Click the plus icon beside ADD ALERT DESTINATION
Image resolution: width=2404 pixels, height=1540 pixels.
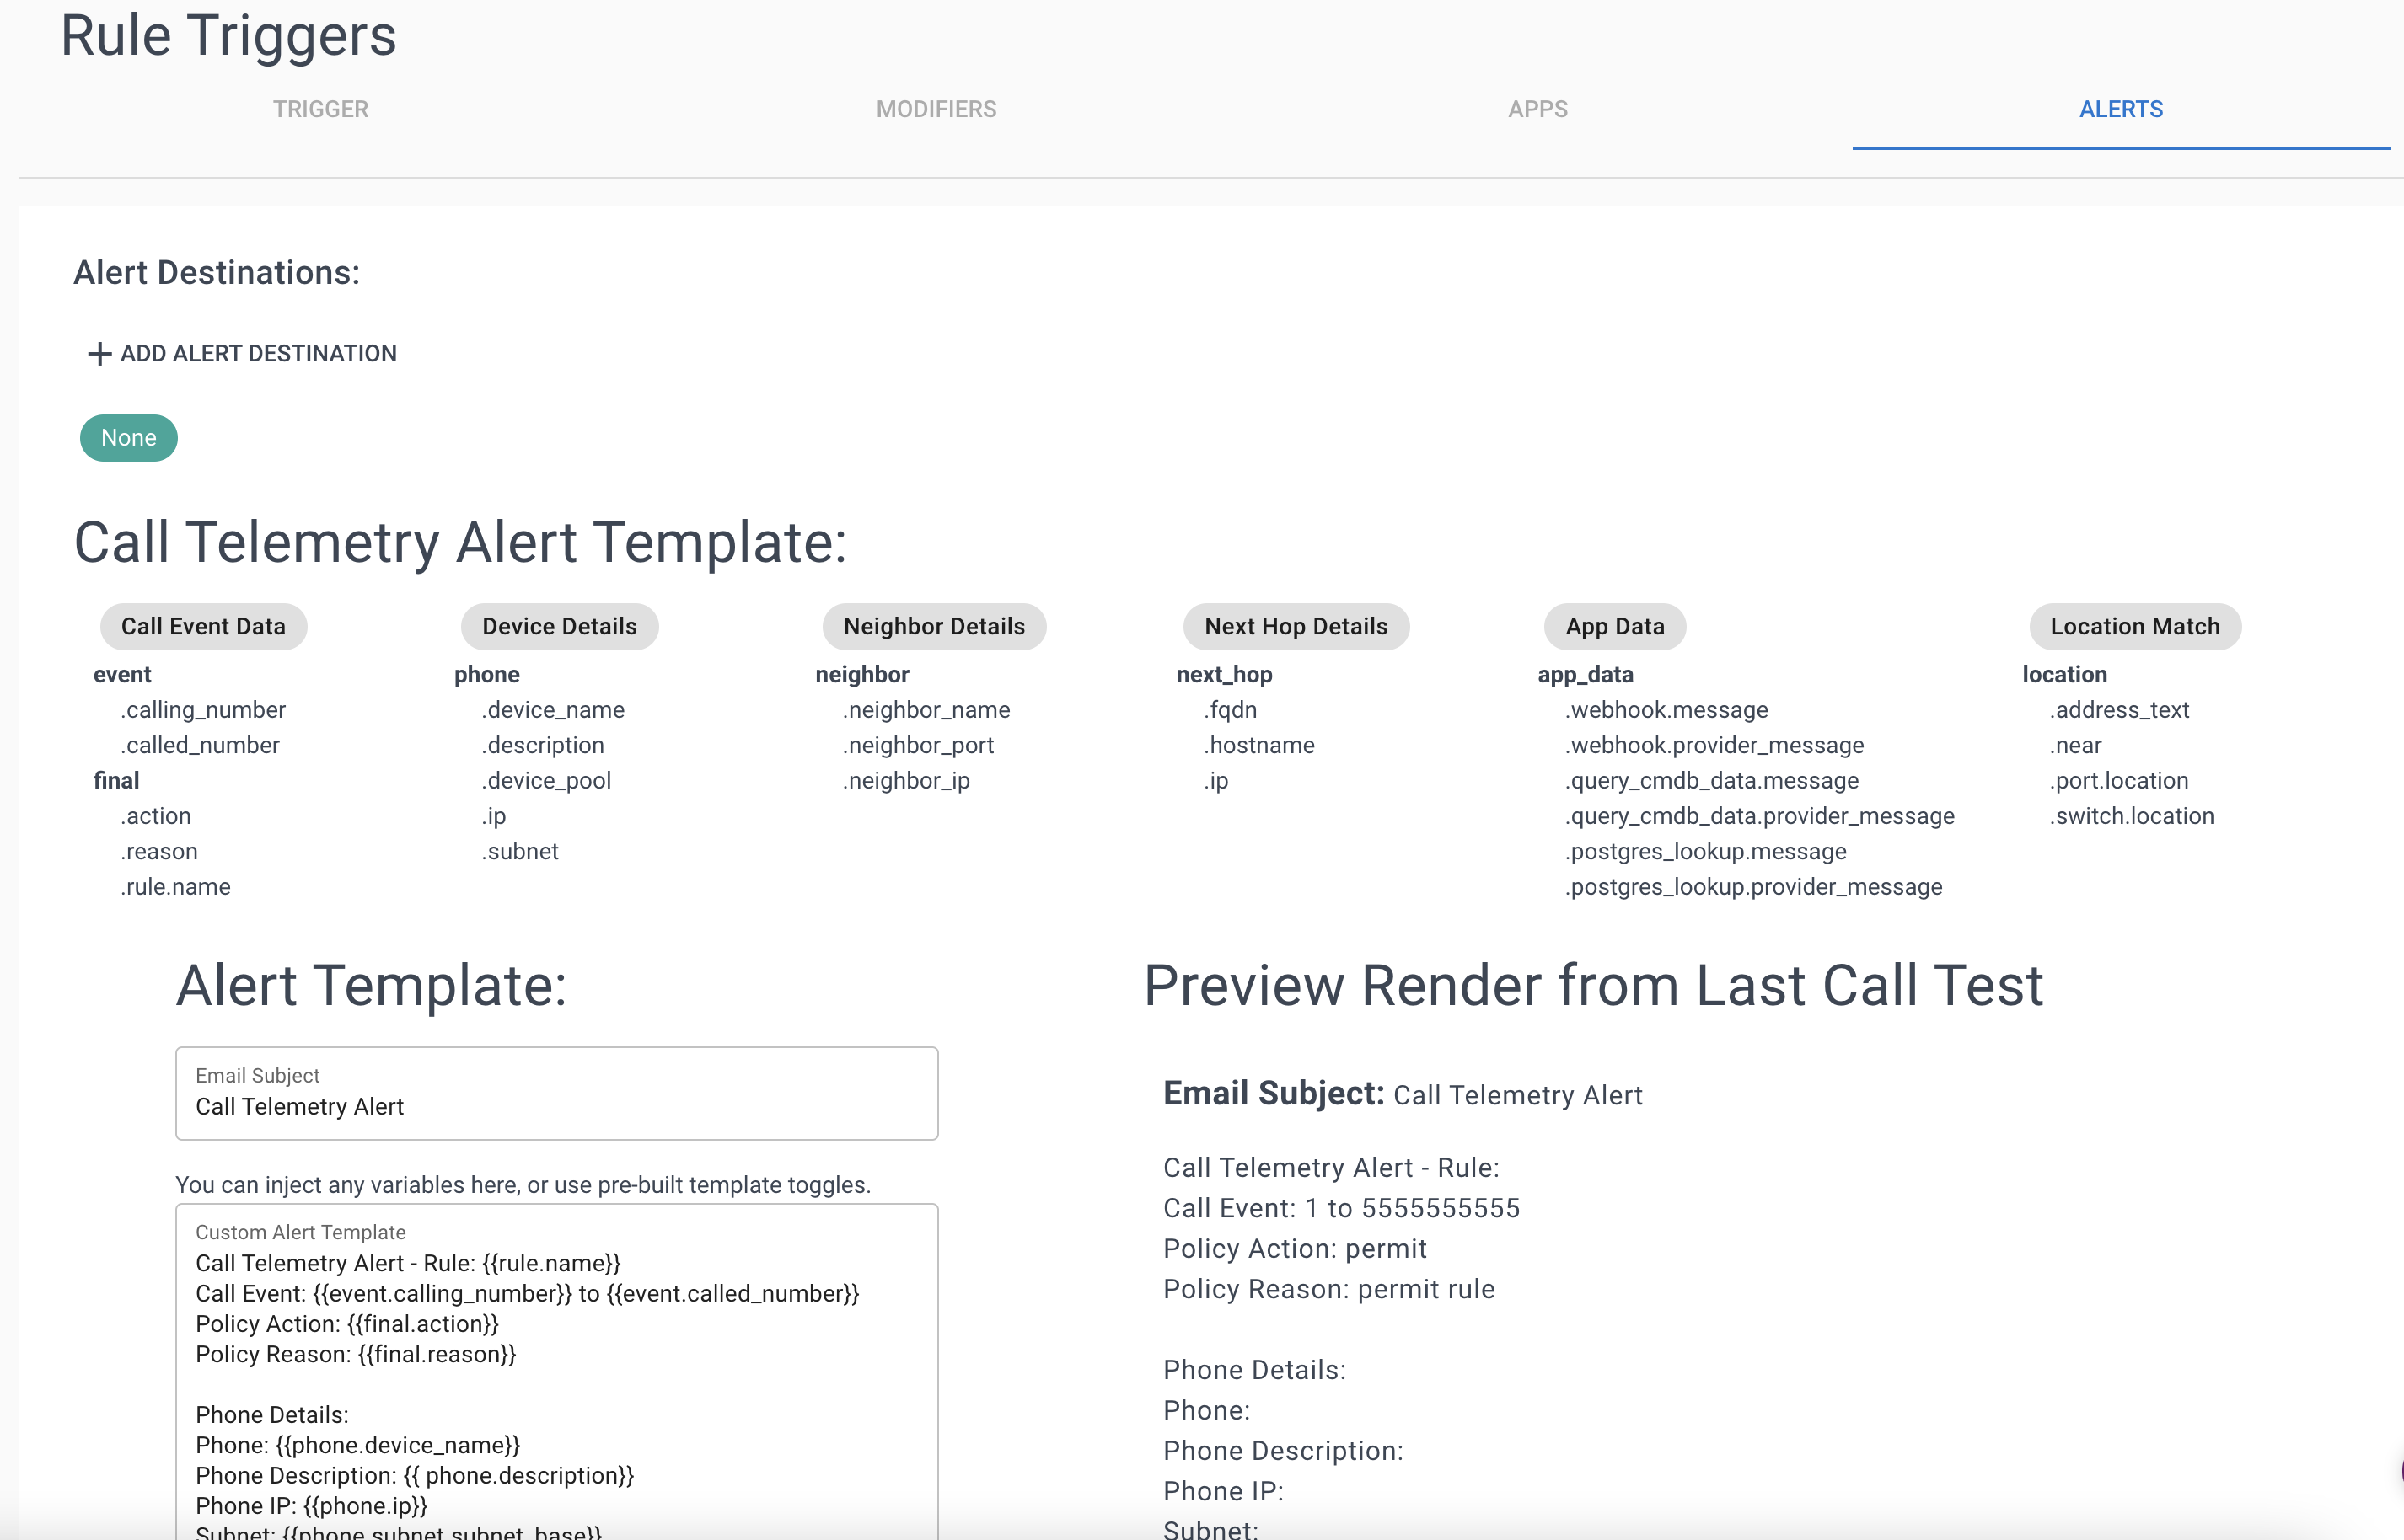tap(98, 353)
